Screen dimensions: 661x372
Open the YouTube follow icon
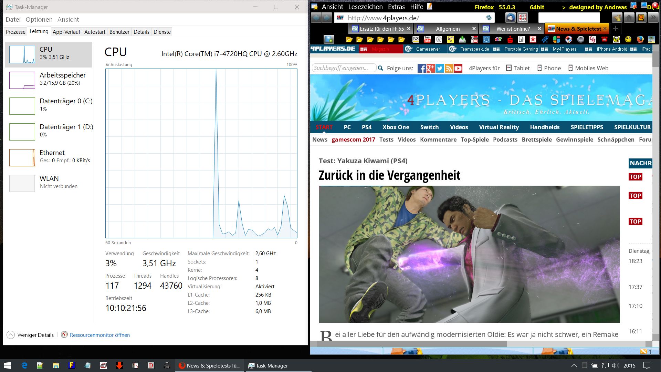(458, 68)
